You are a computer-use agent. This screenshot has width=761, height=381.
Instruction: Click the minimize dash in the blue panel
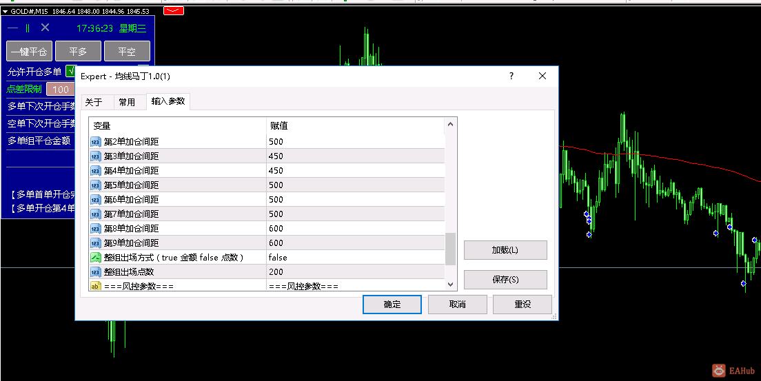(12, 29)
